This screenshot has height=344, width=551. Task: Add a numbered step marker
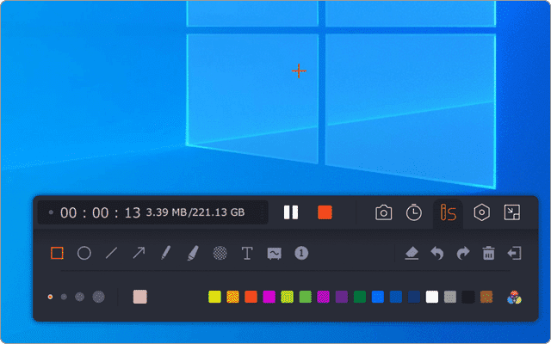301,253
